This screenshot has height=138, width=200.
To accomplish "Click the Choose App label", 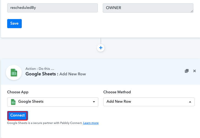I will 18,92.
